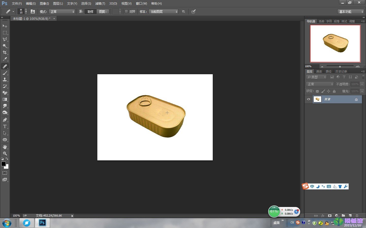Toggle tablet pressure for size
The width and height of the screenshot is (366, 228).
coord(193,12)
